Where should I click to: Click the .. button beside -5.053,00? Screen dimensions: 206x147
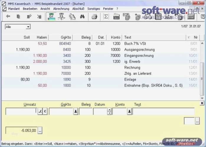40,131
